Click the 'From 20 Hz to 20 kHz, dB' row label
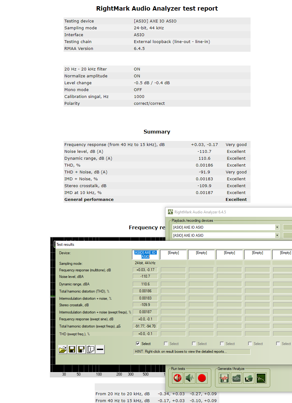Viewport: 292px width, 403px height. pyautogui.click(x=122, y=394)
